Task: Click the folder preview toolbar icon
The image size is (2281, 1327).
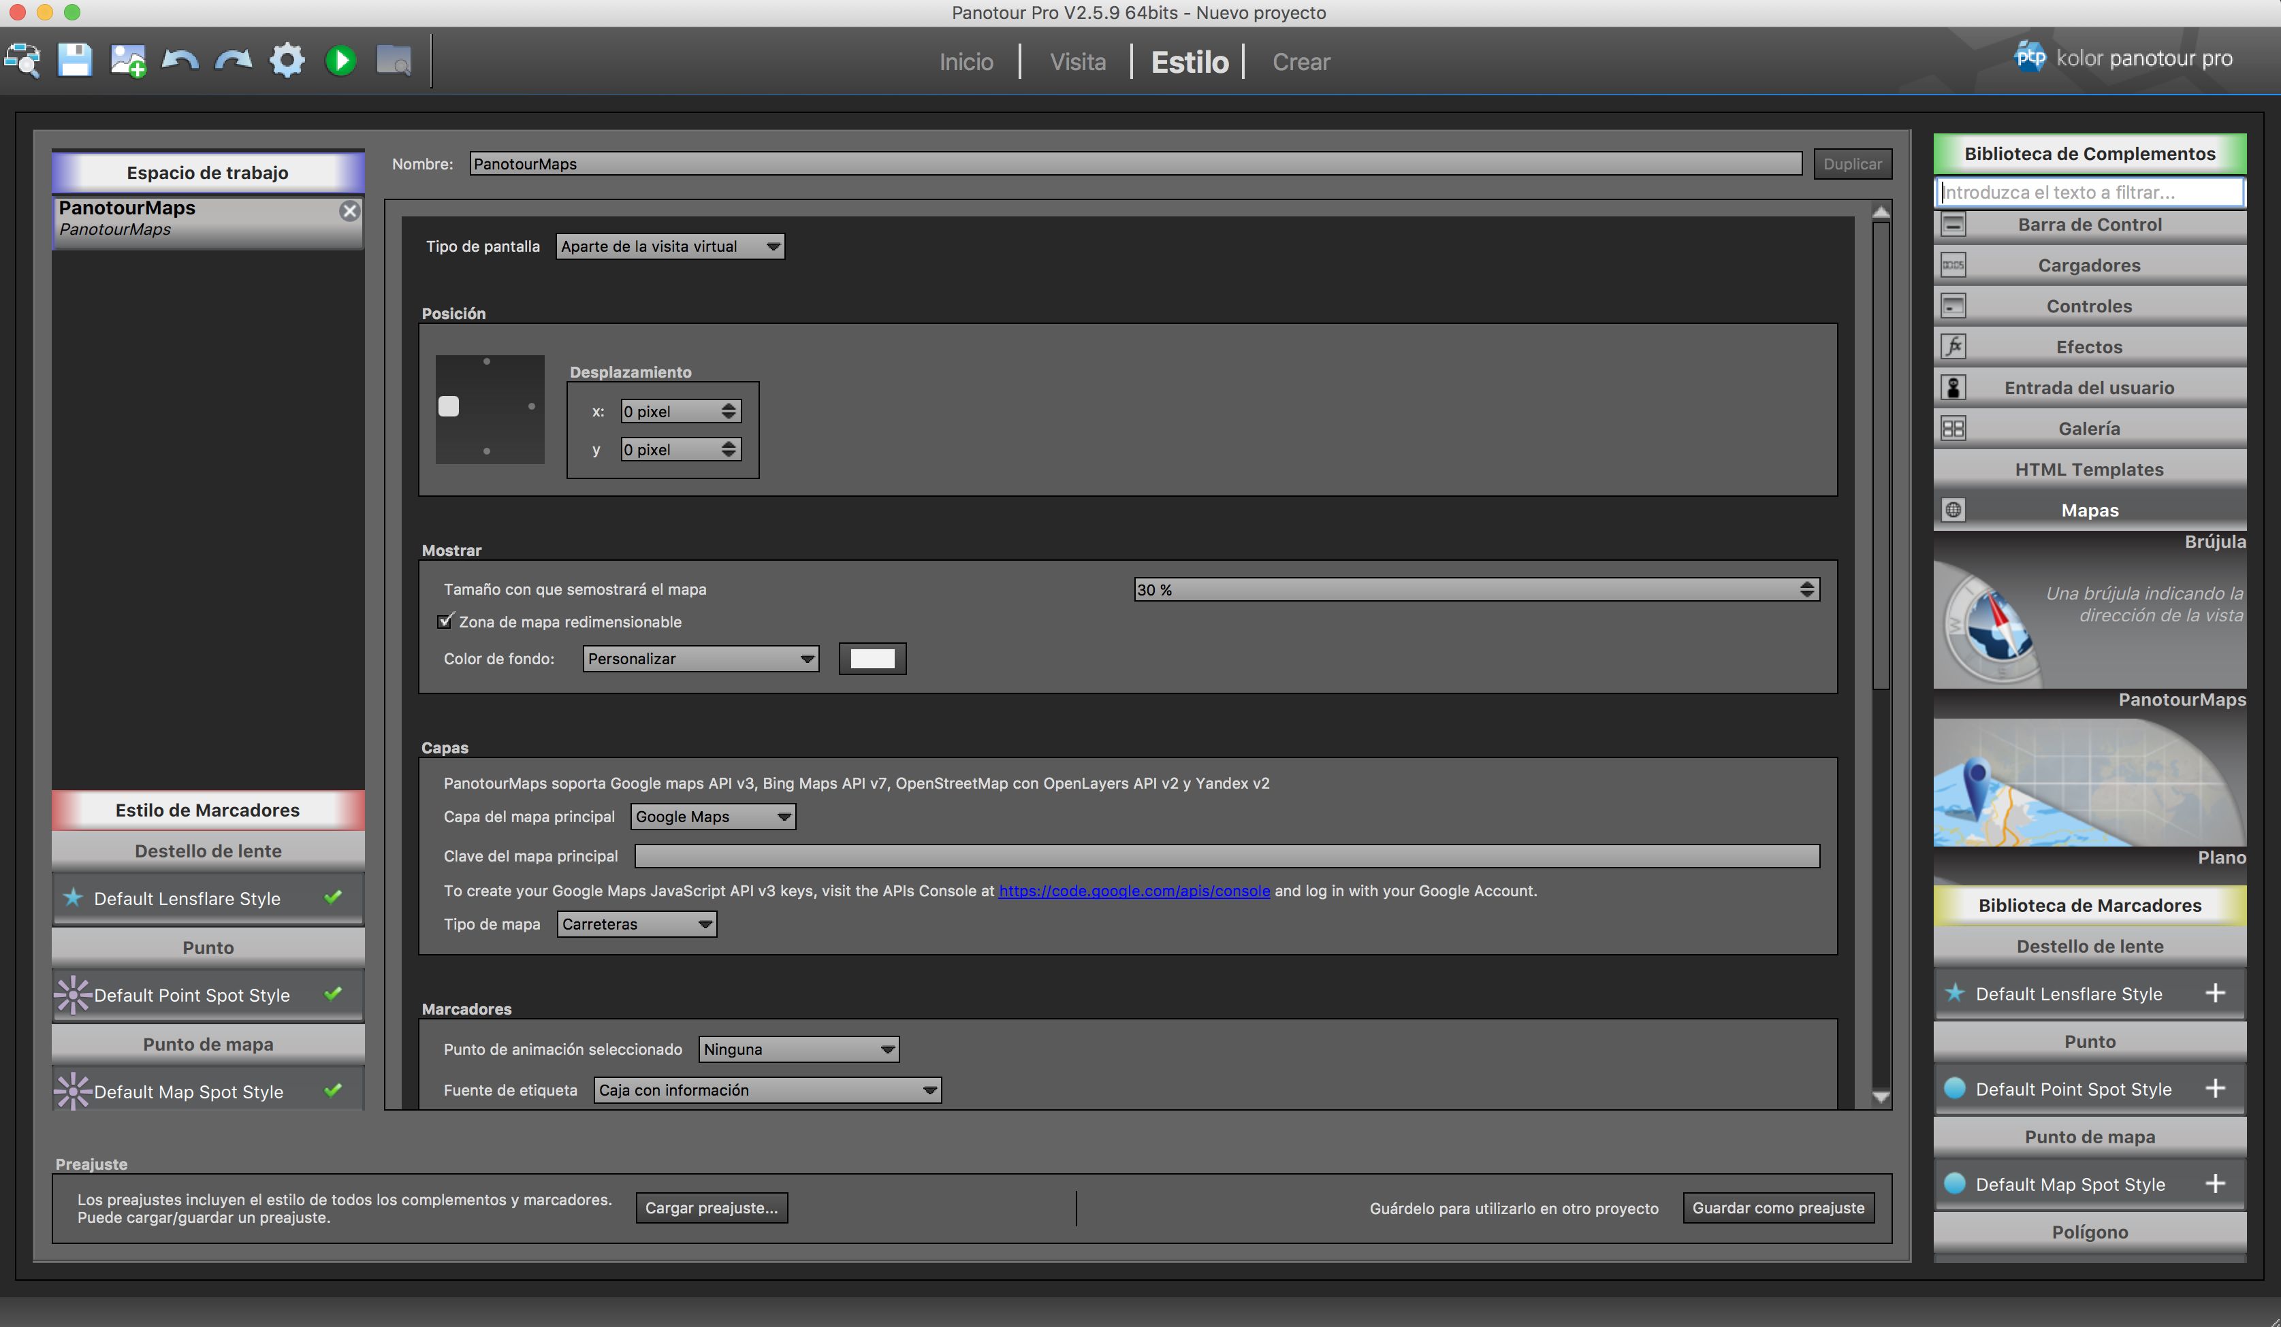Action: [x=394, y=61]
